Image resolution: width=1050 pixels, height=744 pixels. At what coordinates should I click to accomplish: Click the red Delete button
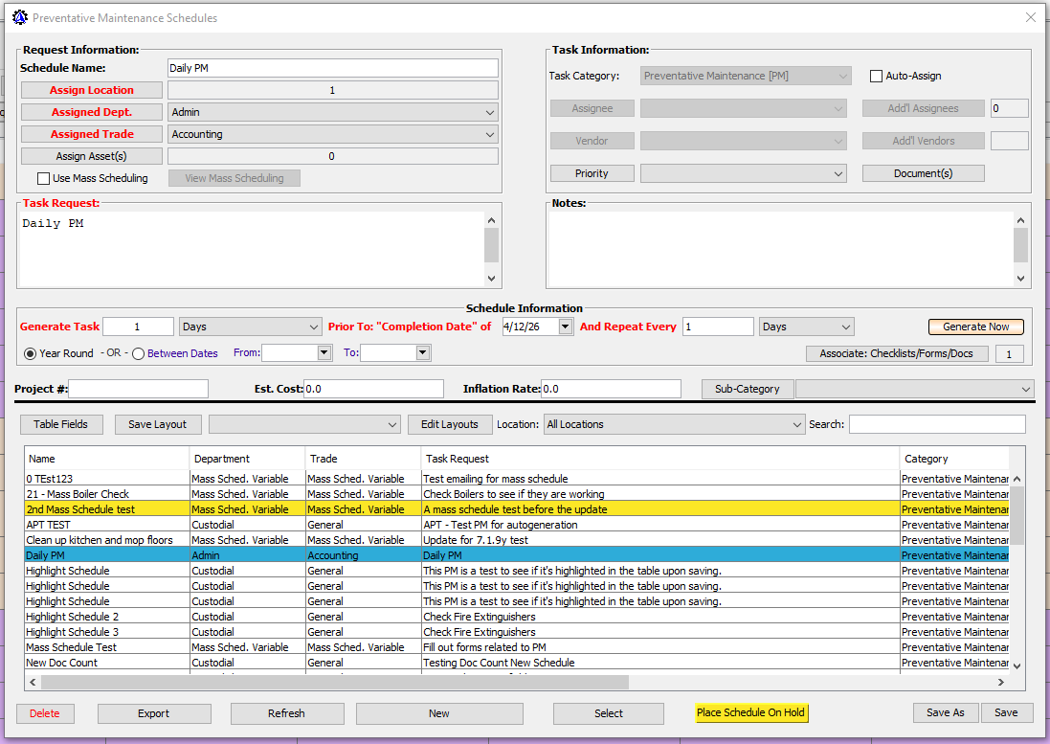point(44,713)
